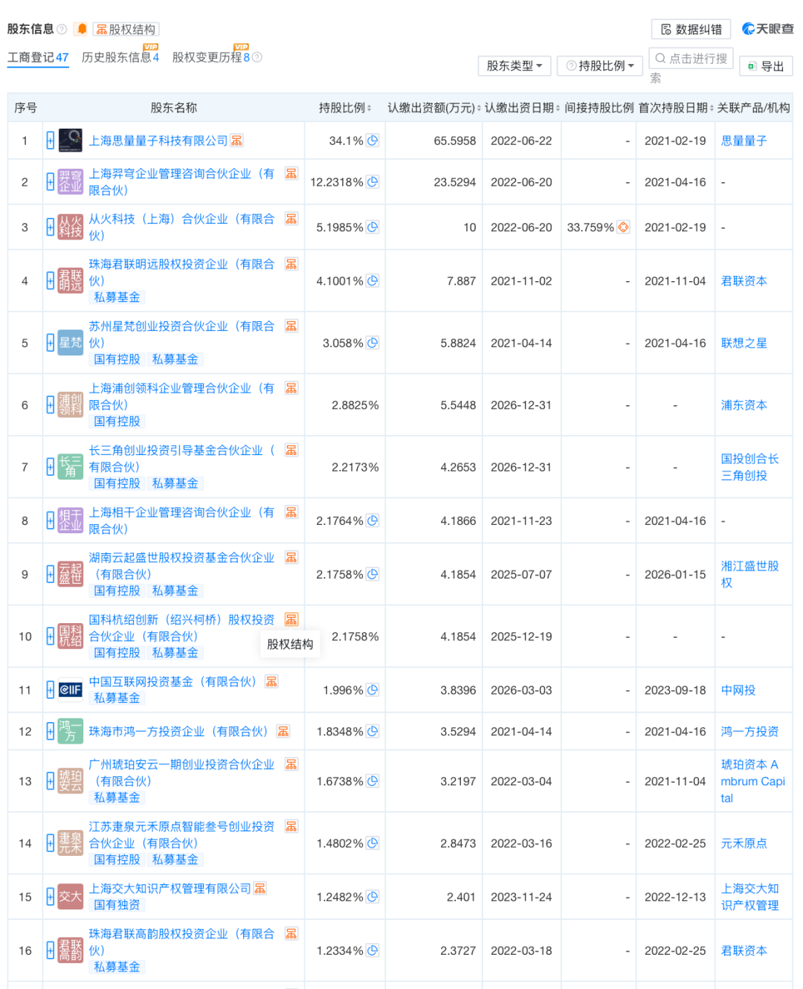Click the 私募基金 tag under 中国互联网投资基金

(117, 698)
